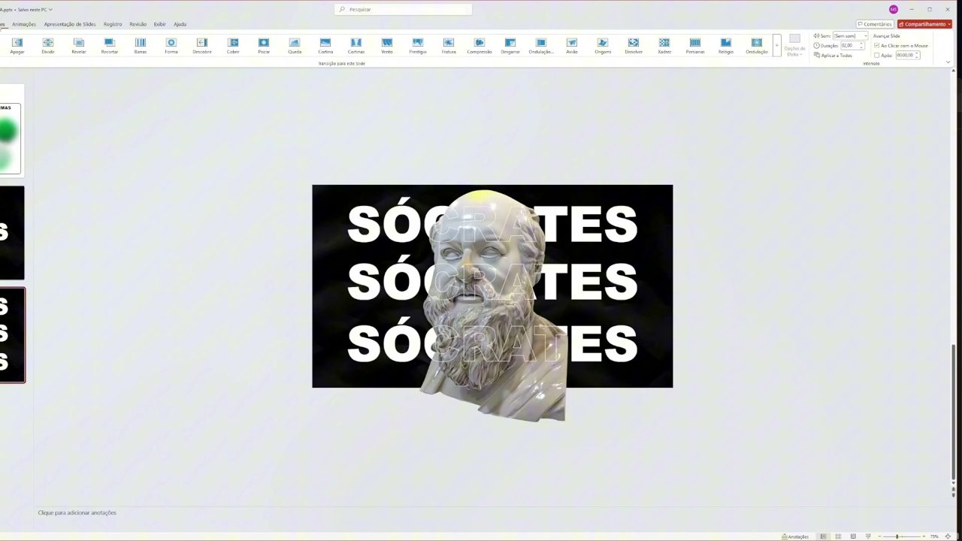Choose the Cobrir transition
Image resolution: width=962 pixels, height=541 pixels.
click(x=233, y=46)
